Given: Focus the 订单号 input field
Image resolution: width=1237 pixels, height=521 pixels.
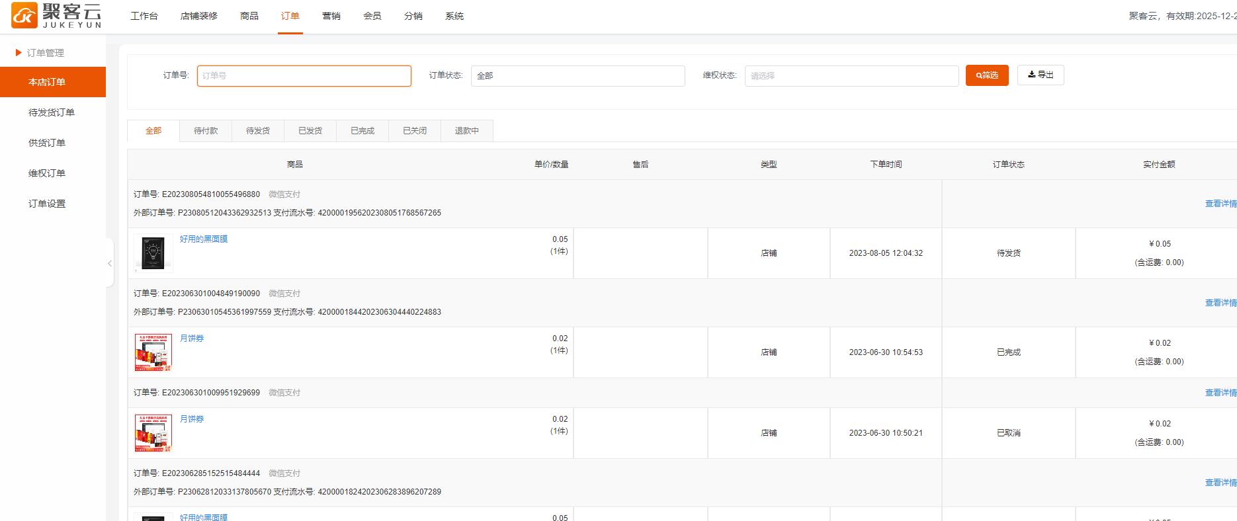Looking at the screenshot, I should pos(304,76).
